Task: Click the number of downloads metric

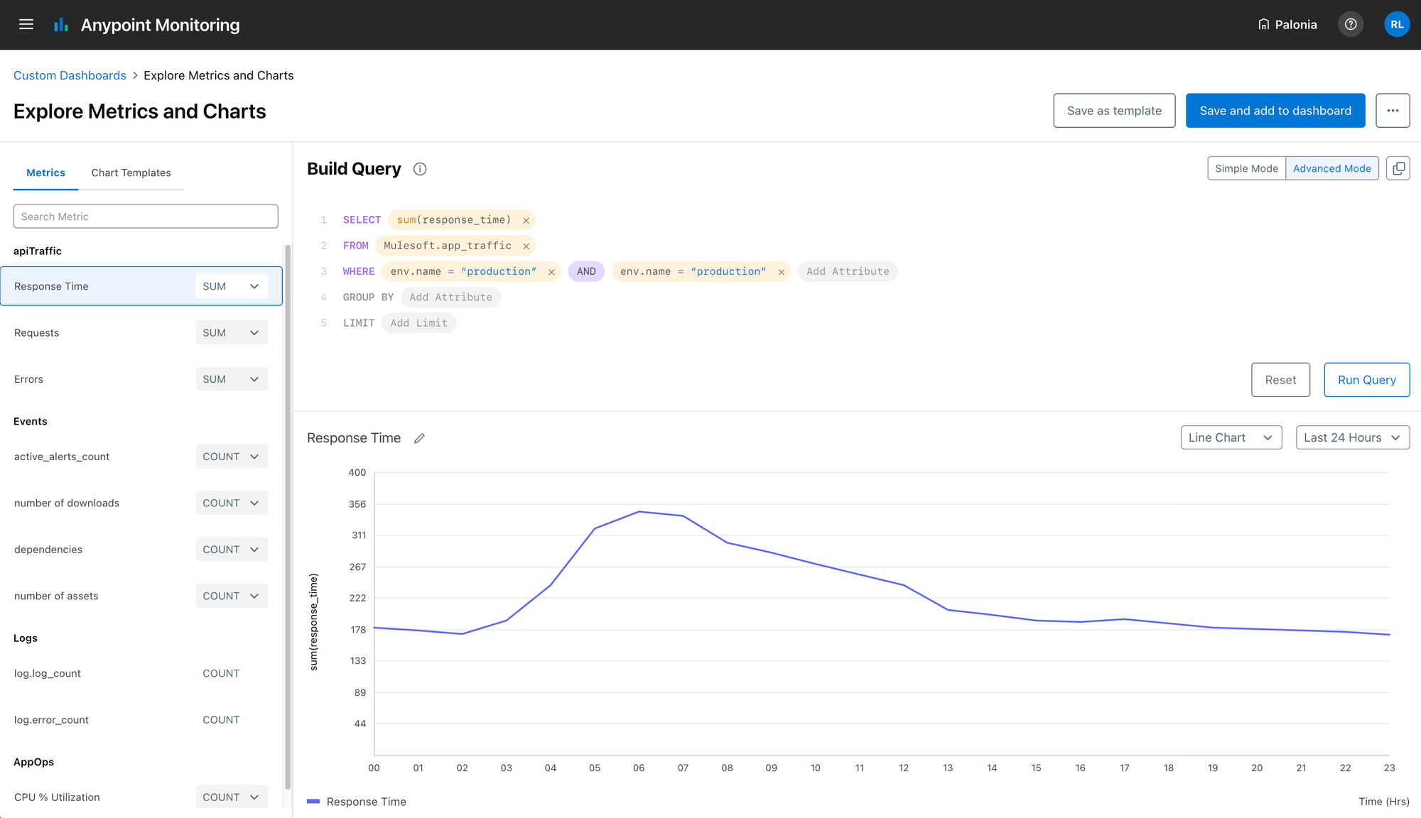Action: click(x=67, y=503)
